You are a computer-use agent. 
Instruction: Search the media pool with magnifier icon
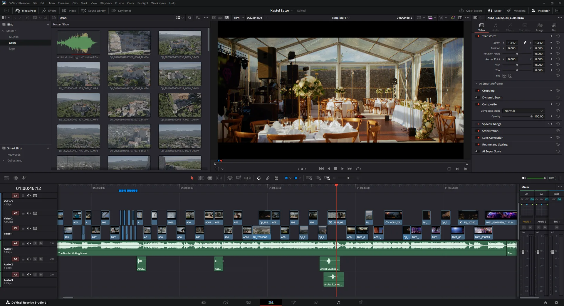(x=190, y=18)
